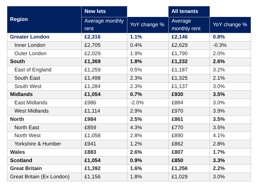Select the Midlands row label

point(22,94)
